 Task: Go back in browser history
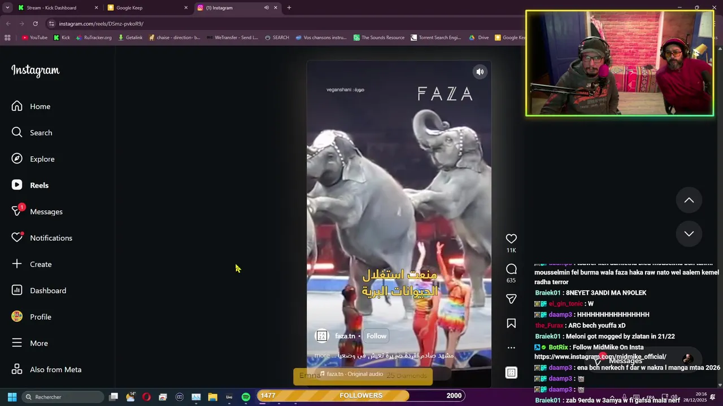tap(8, 24)
